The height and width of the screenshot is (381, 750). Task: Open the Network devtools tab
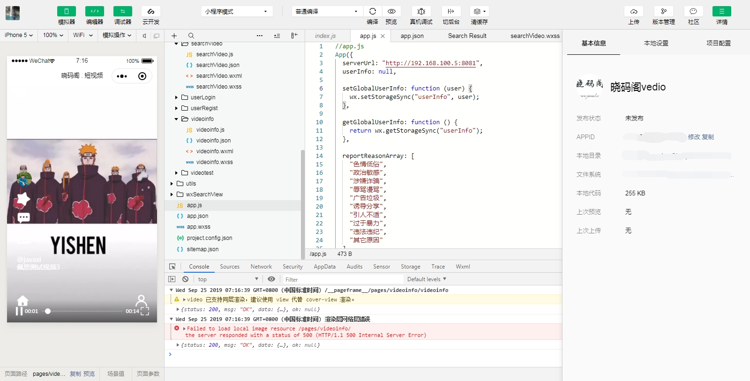click(x=261, y=267)
